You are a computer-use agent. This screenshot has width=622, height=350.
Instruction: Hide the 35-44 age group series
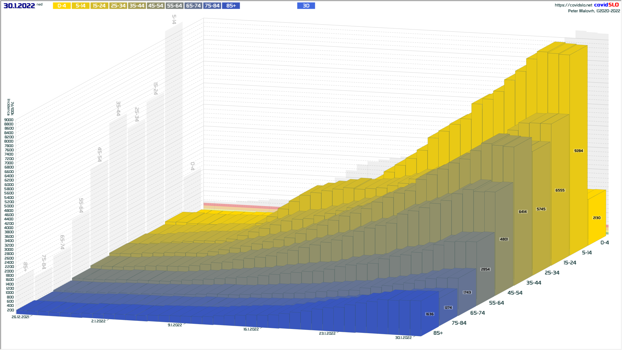tap(137, 6)
